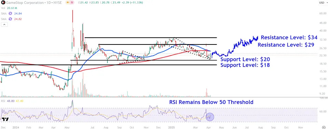Click the pink approximate-data indicator icon
The width and height of the screenshot is (328, 129).
(x=72, y=3)
